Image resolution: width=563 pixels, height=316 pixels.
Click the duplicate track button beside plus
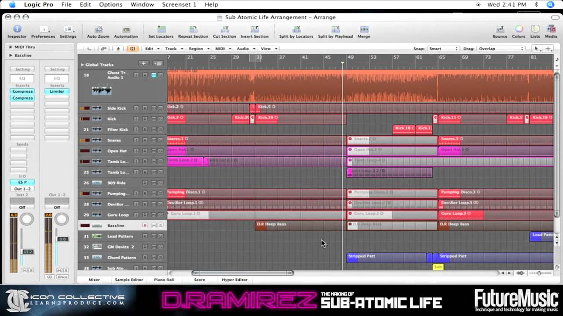click(x=157, y=64)
